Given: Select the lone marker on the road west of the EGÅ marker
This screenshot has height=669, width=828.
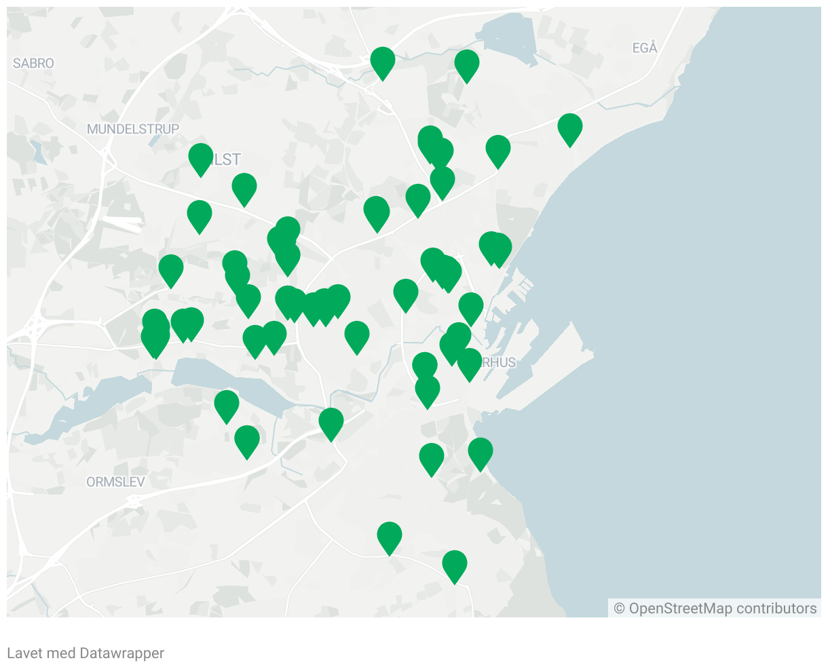Looking at the screenshot, I should pos(497,149).
